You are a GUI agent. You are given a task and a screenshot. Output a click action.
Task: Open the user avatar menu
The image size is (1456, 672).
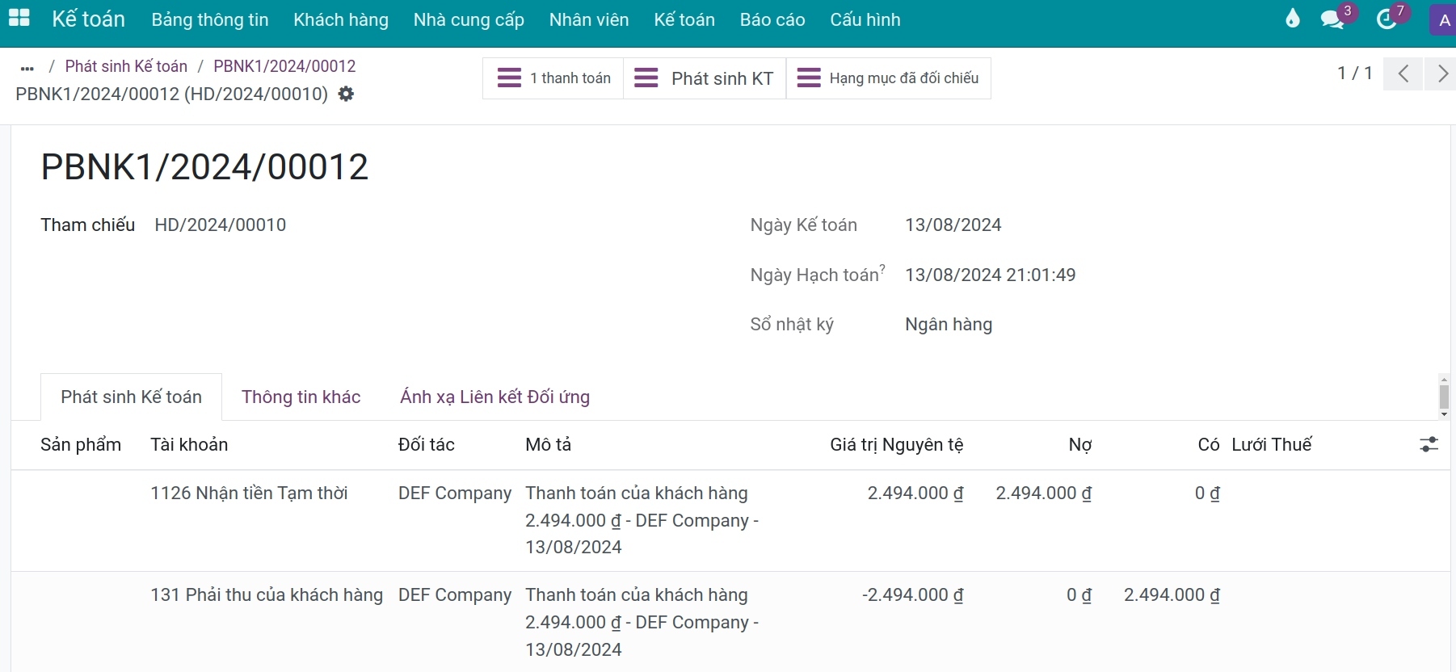tap(1444, 20)
